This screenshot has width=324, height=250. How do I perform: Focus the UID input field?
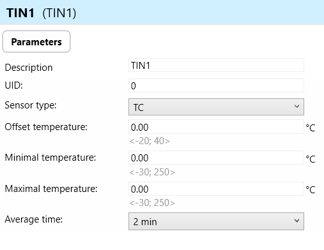click(x=216, y=85)
